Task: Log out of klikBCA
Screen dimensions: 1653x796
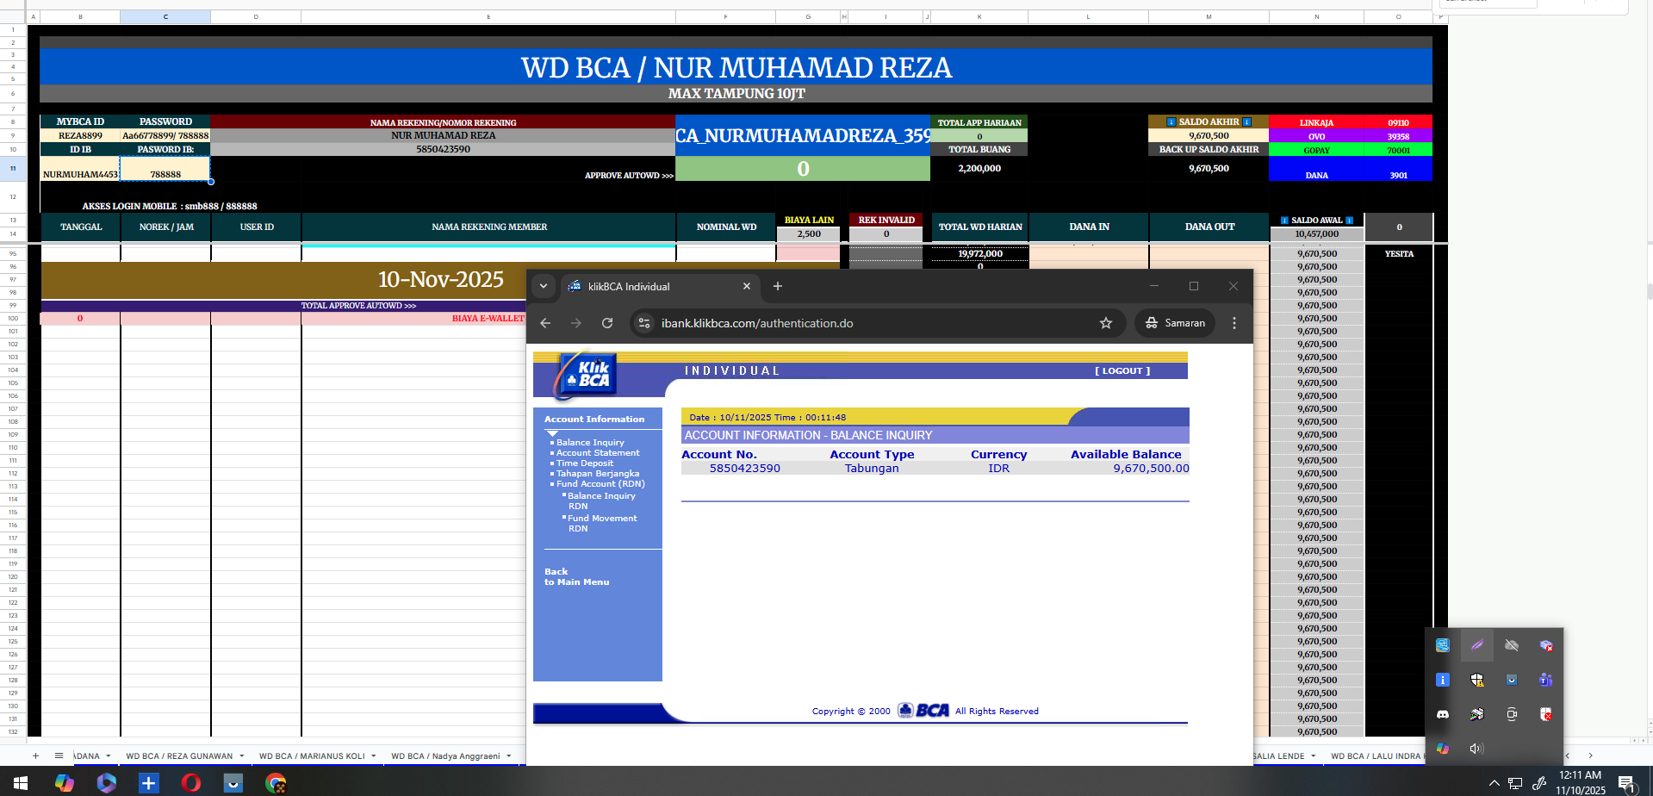Action: click(1122, 371)
